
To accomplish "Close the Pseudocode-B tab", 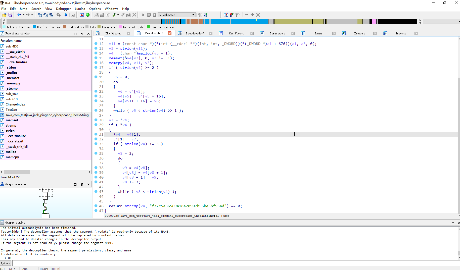I will 170,33.
